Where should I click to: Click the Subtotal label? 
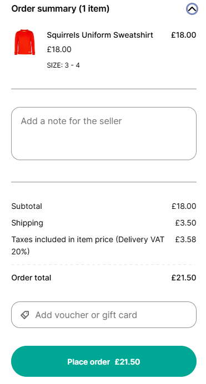coord(27,206)
